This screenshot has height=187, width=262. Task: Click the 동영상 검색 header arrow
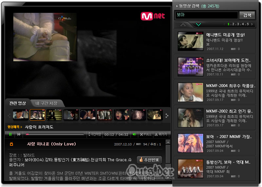tap(177, 6)
